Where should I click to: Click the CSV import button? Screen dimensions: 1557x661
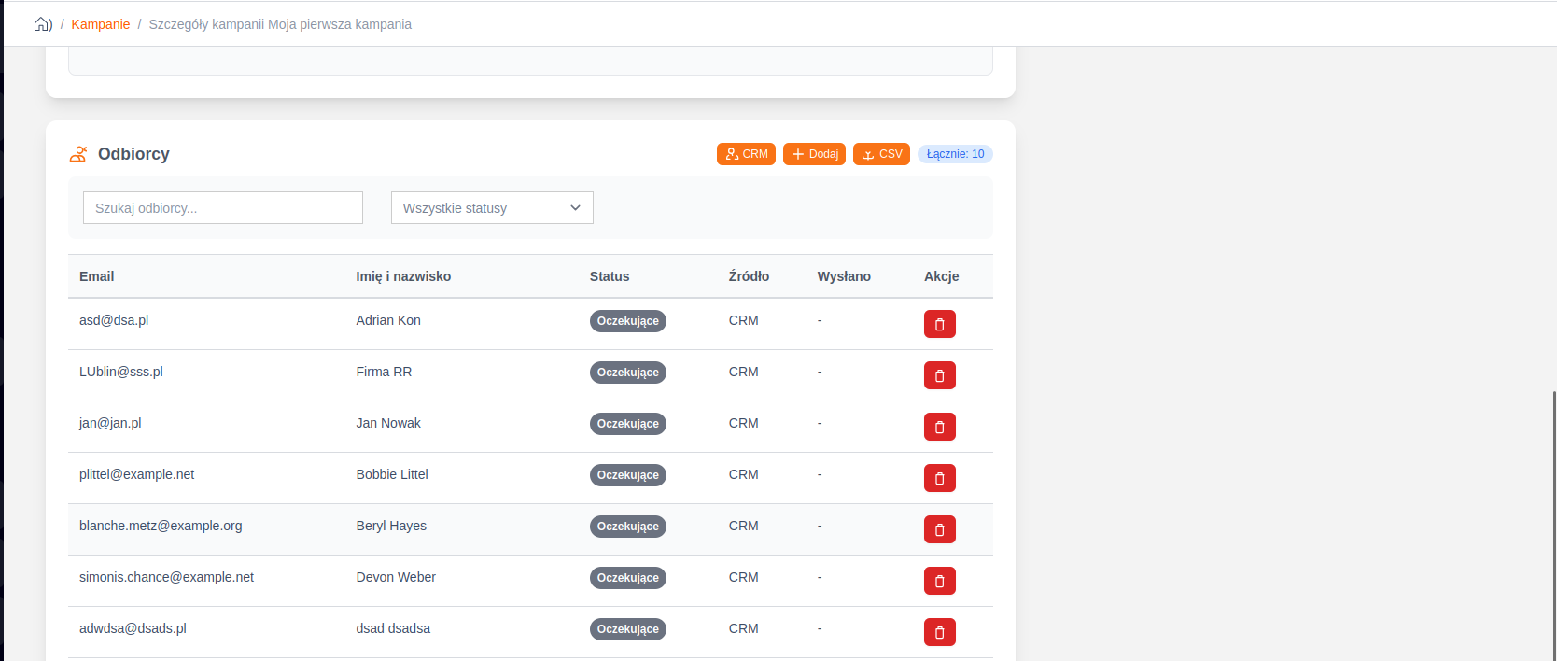[x=881, y=154]
